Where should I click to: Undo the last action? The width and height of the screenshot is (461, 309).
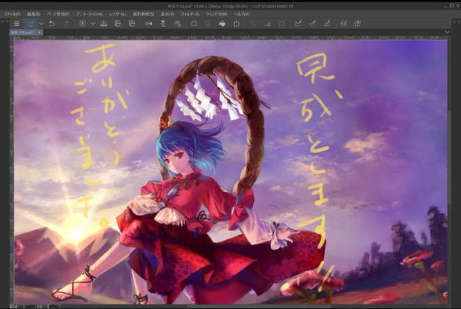(52, 24)
